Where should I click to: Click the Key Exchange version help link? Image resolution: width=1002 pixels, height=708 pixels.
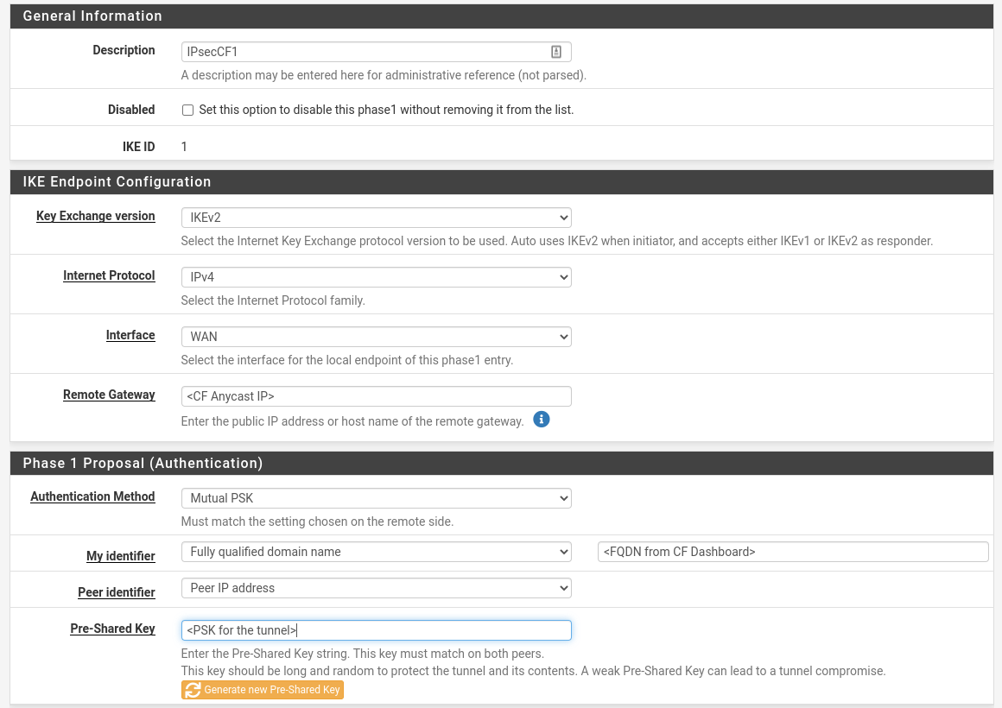(95, 216)
